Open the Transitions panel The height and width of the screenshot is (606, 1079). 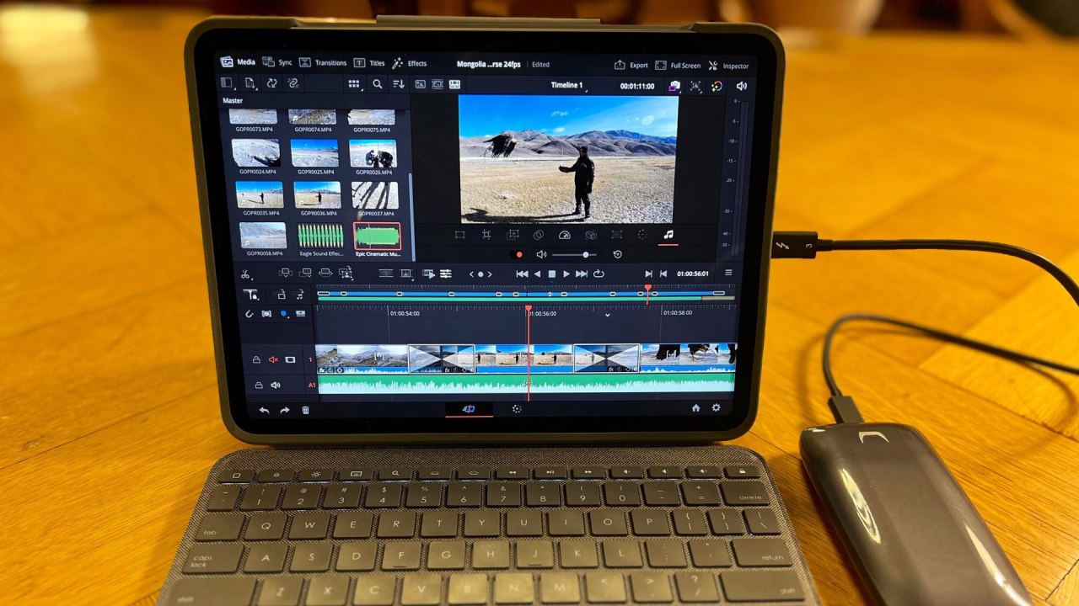click(x=323, y=62)
